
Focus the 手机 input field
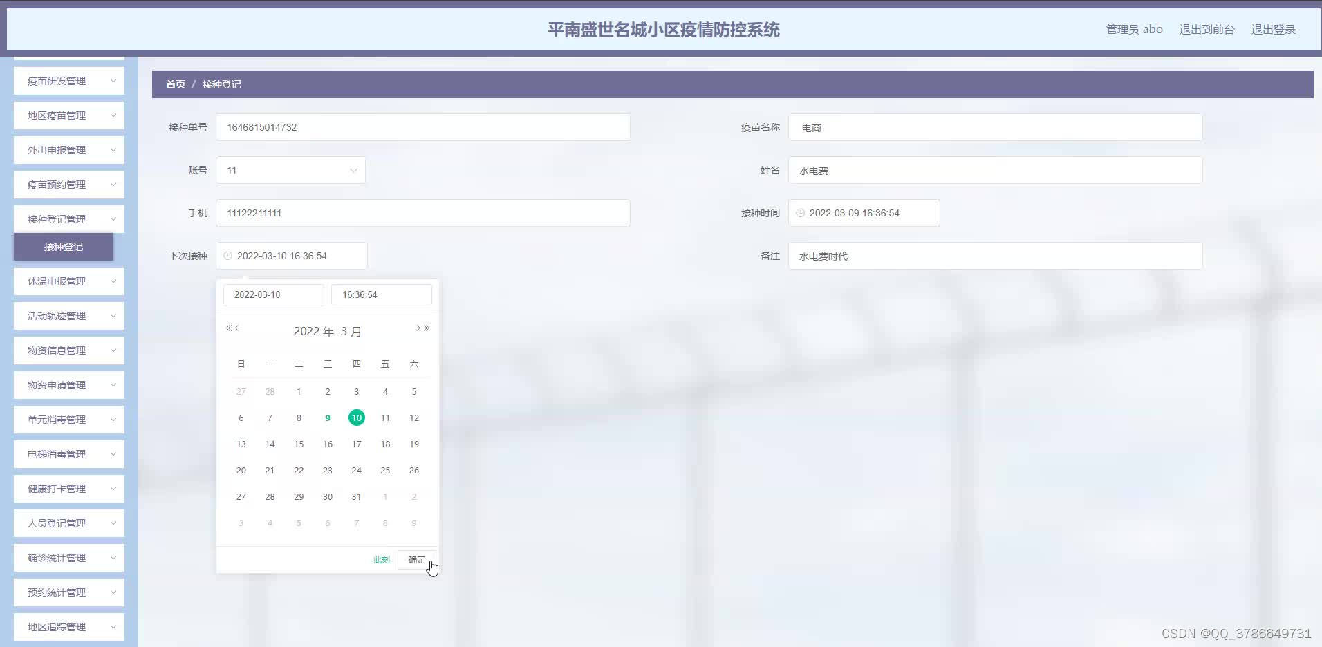point(423,213)
